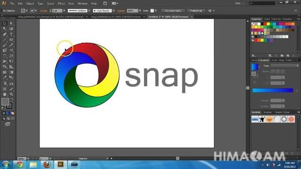Choose the Magic Wand tool

pos(5,29)
